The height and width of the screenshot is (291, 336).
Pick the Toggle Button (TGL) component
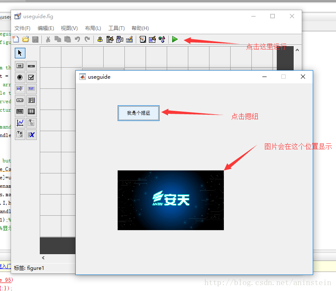click(20, 112)
